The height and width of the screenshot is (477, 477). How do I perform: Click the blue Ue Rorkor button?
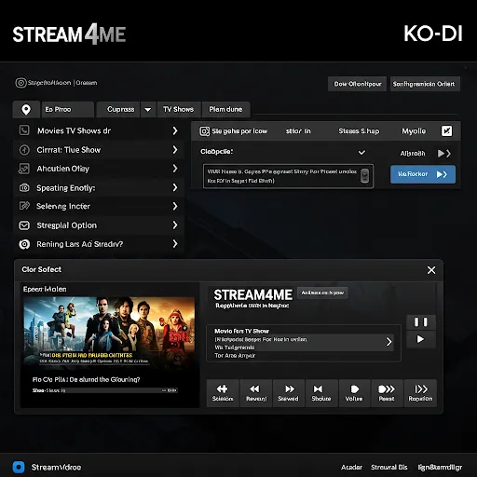coord(423,174)
